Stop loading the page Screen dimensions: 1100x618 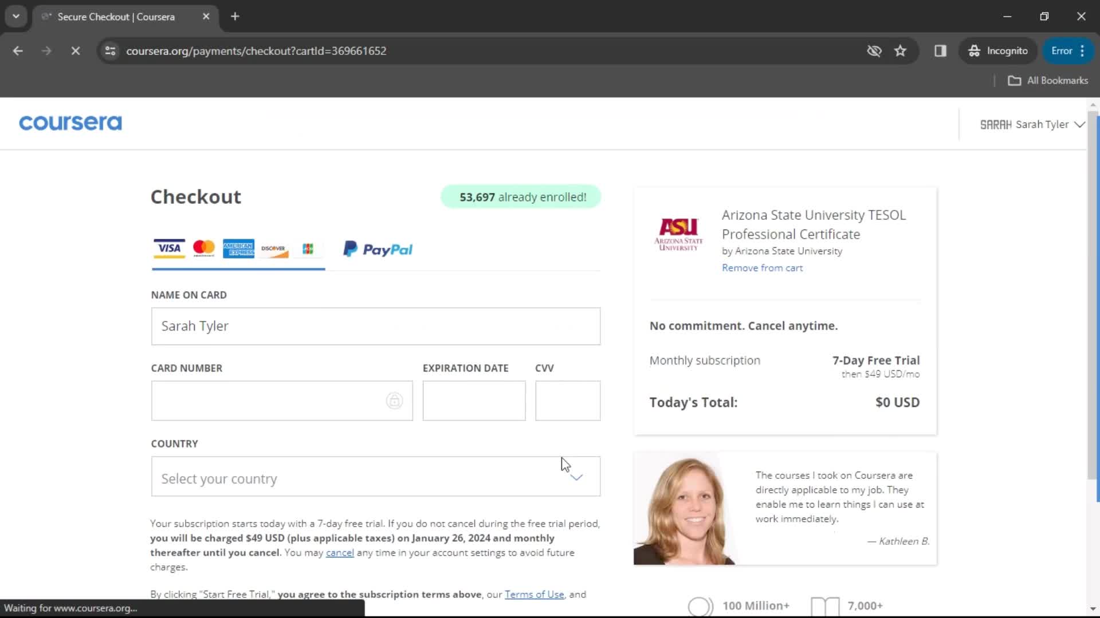pos(75,51)
